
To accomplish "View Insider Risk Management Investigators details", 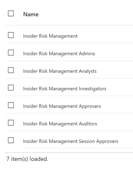I will [x=65, y=89].
